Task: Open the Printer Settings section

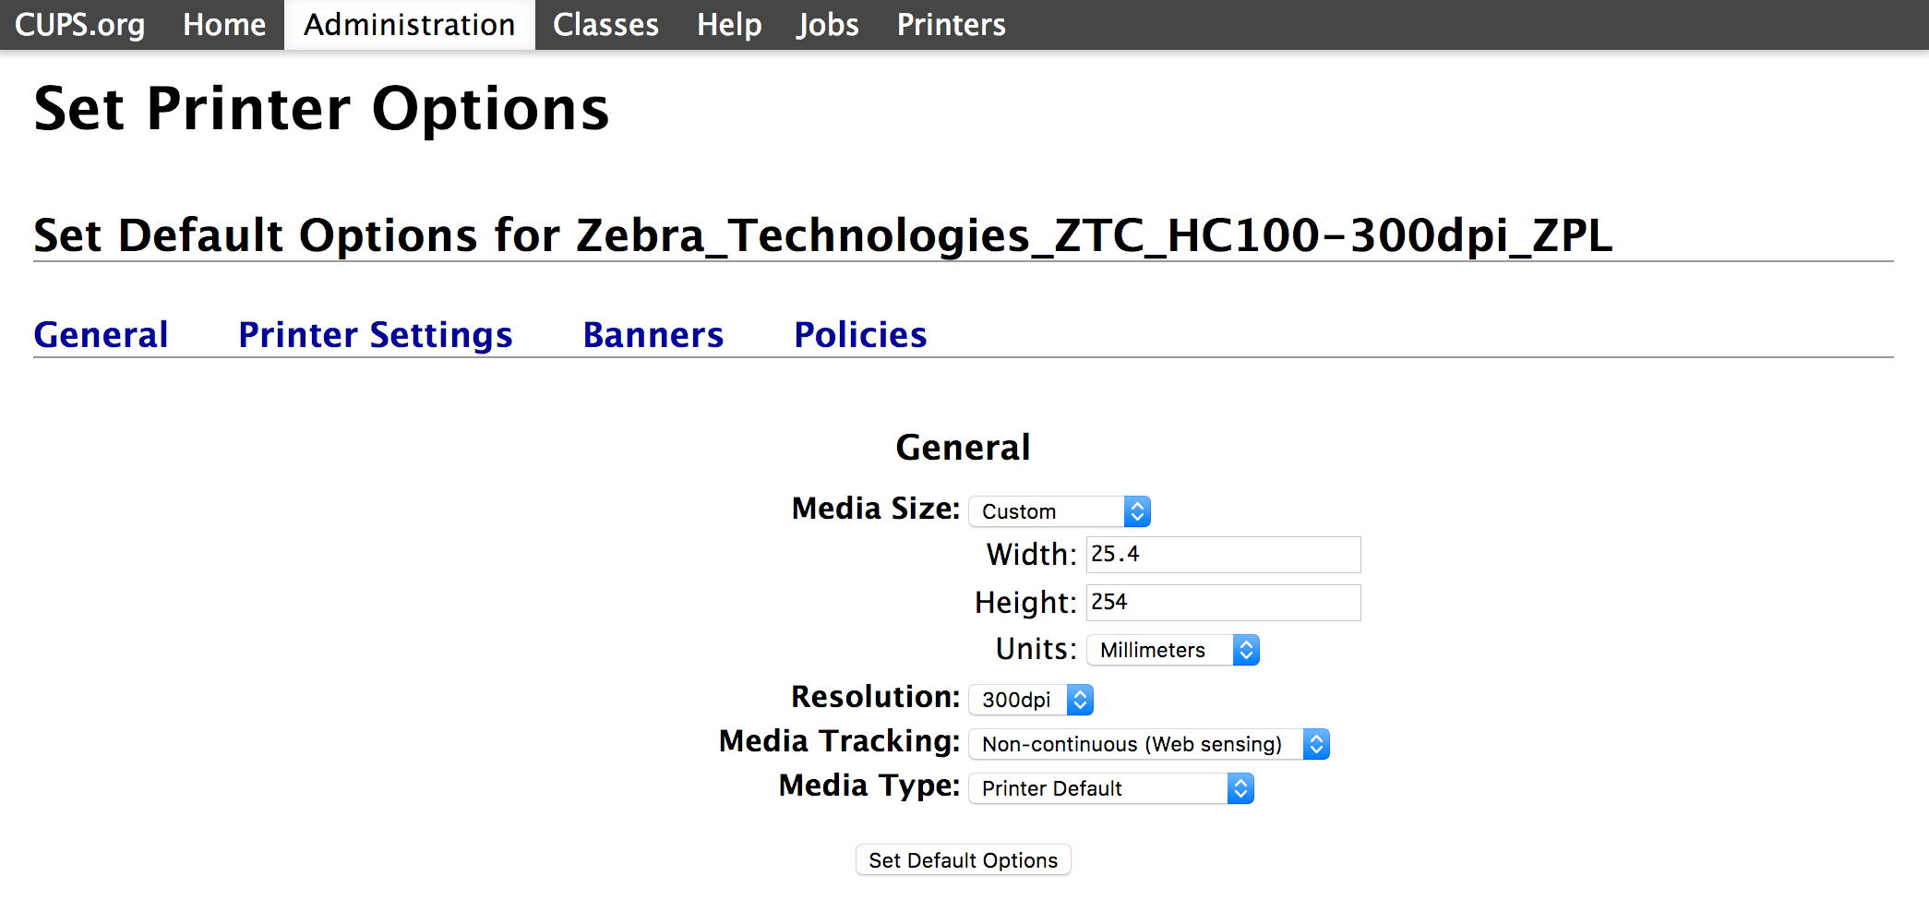Action: click(x=376, y=334)
